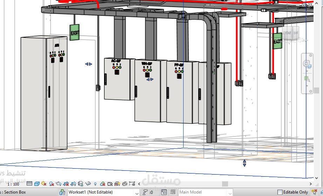323x196 pixels.
Task: Click Temporary Hide/Isolate glasses icon
Action: point(88,184)
